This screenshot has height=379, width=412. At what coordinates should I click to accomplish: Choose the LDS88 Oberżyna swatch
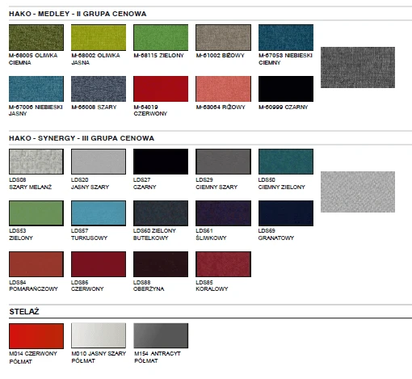[161, 264]
